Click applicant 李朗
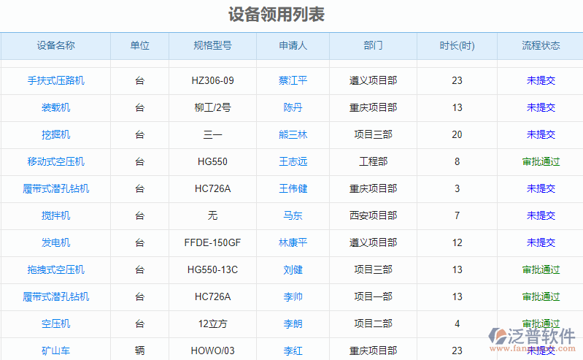The height and width of the screenshot is (360, 583). tap(293, 323)
